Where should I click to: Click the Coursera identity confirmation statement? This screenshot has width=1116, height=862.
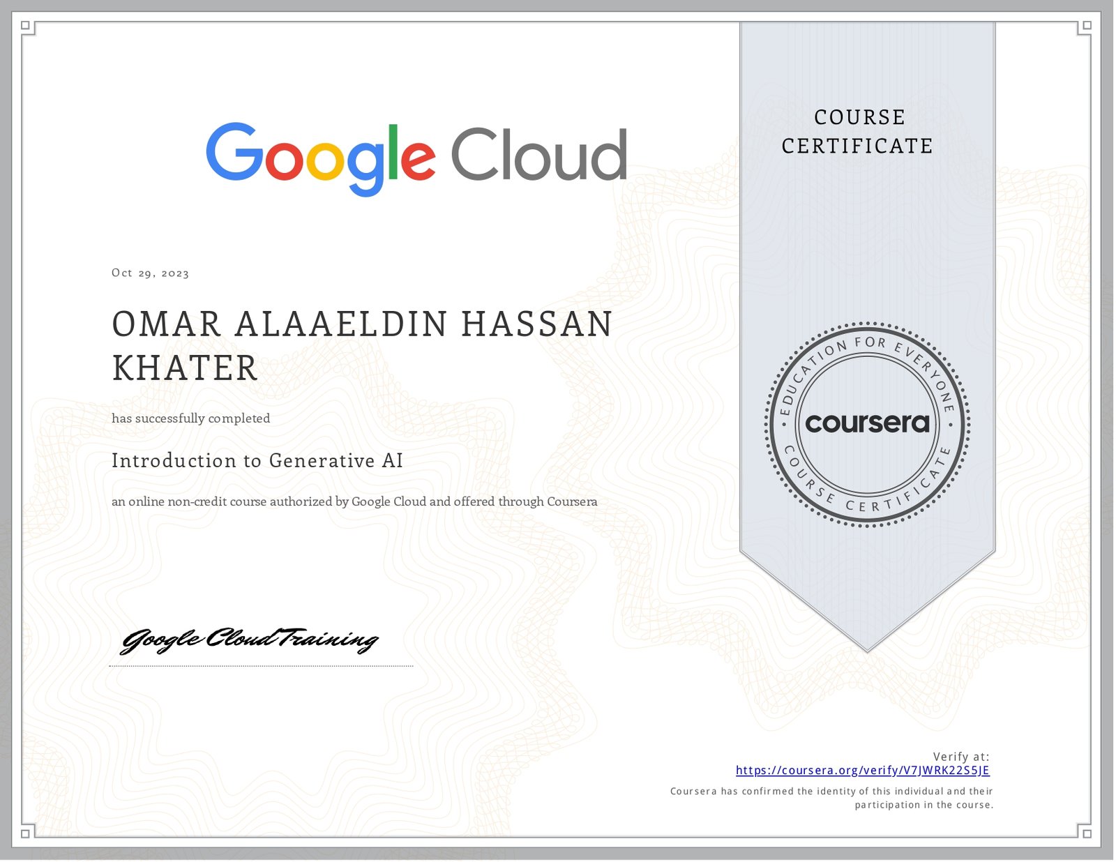tap(831, 799)
